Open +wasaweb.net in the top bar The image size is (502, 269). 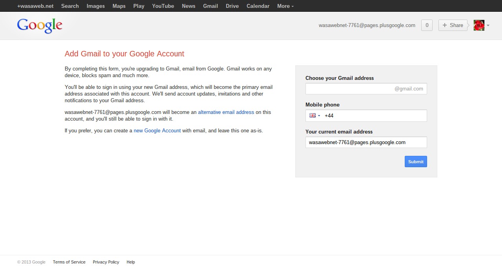coord(35,6)
